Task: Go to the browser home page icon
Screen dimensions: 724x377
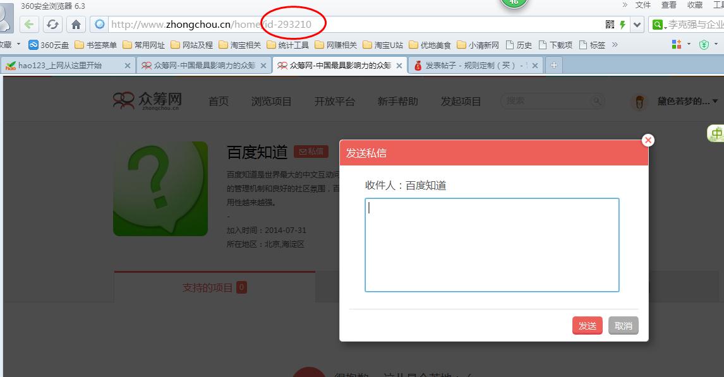Action: [x=76, y=25]
